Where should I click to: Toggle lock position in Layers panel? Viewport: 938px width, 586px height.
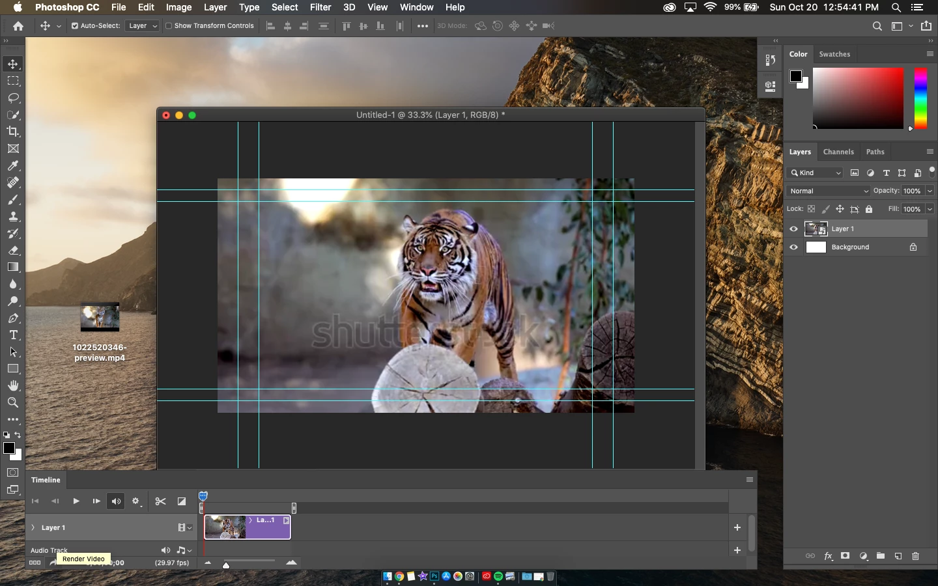point(840,209)
